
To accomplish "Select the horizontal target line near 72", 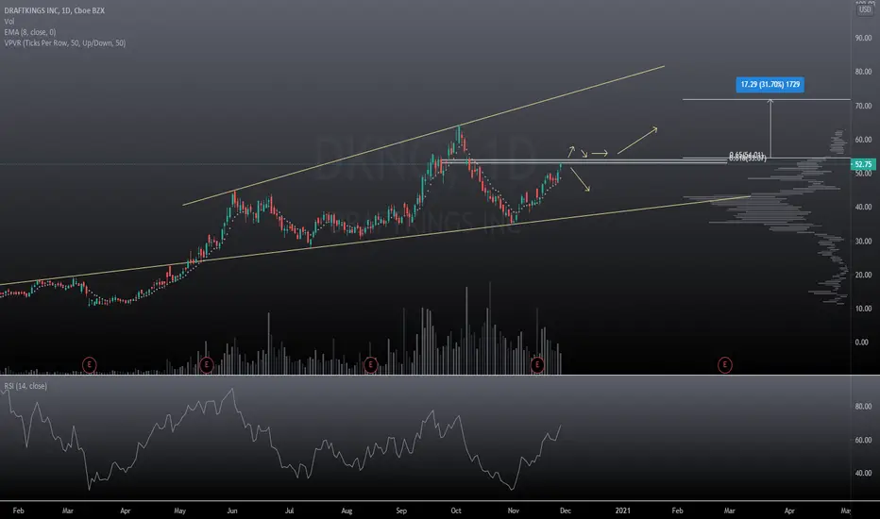I will (x=767, y=100).
